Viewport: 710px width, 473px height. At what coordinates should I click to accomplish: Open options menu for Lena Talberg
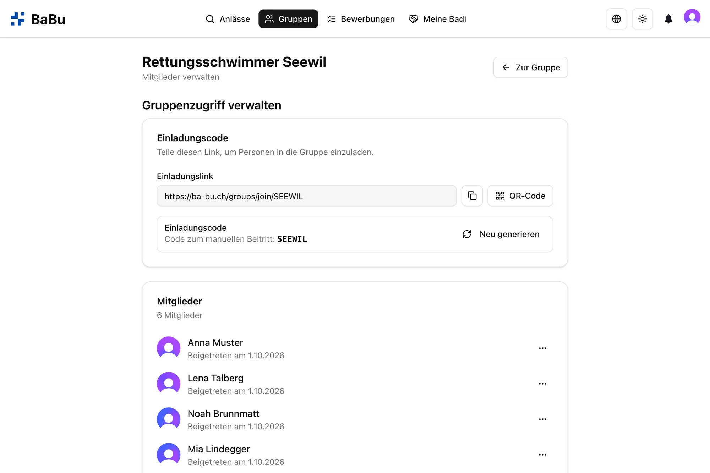(x=542, y=384)
